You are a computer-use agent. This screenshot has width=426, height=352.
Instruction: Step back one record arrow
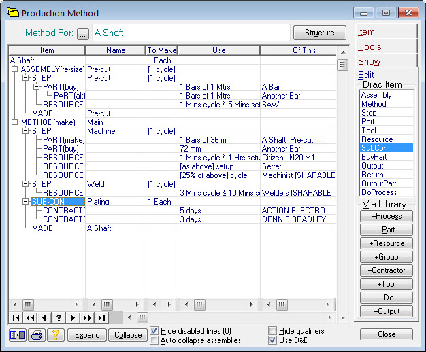[x=44, y=317]
